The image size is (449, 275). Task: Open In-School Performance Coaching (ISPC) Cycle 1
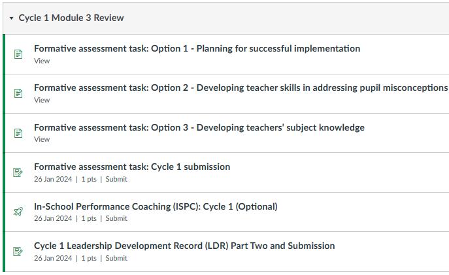point(156,206)
